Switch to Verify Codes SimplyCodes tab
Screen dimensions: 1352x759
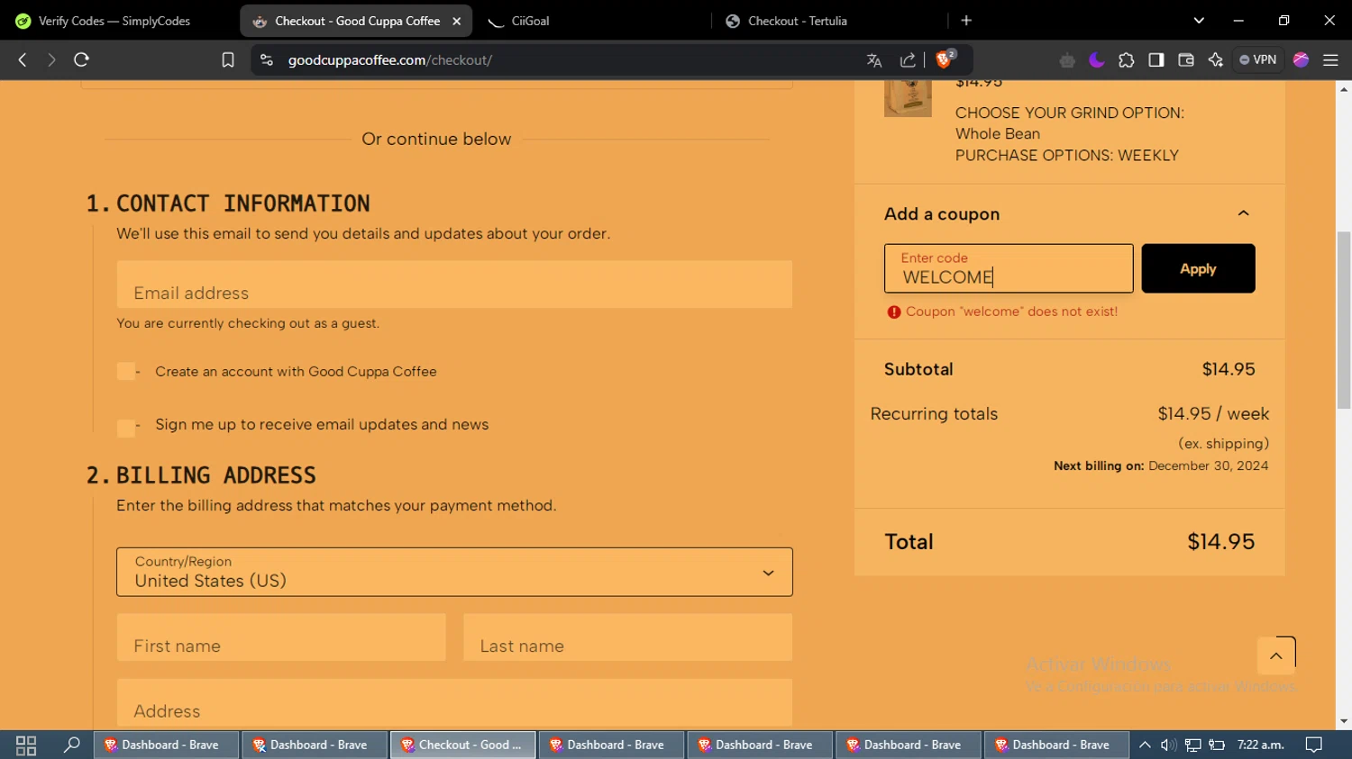[x=115, y=21]
